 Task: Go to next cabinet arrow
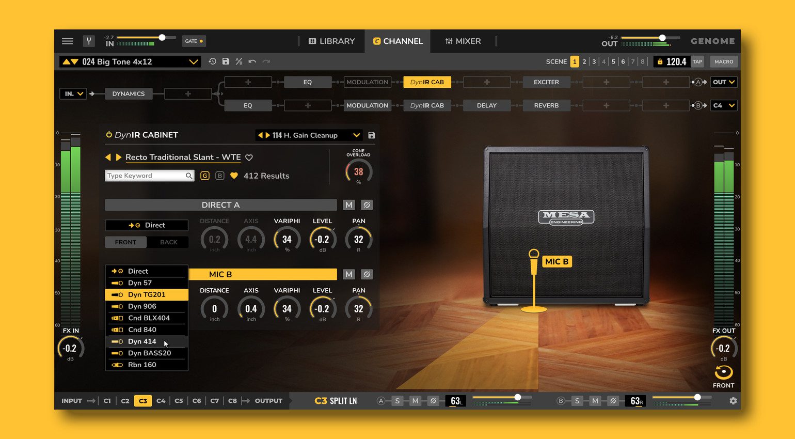[118, 157]
